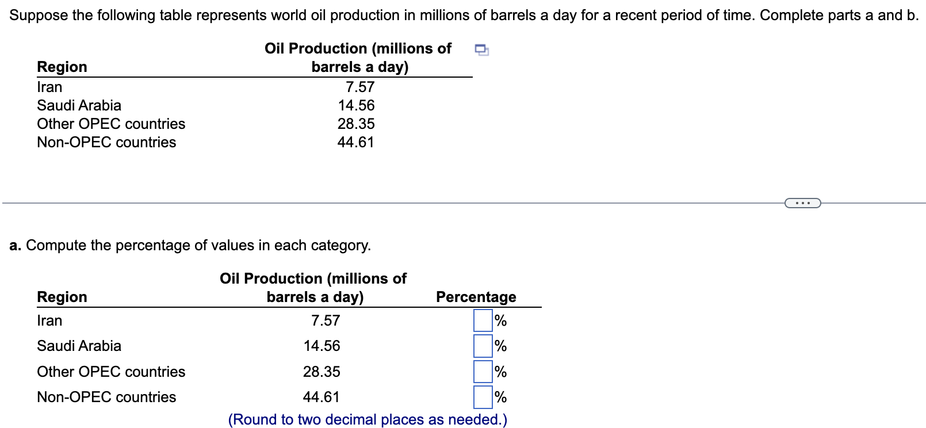
Task: Select the value 14.56 in the lower table
Action: tap(322, 346)
